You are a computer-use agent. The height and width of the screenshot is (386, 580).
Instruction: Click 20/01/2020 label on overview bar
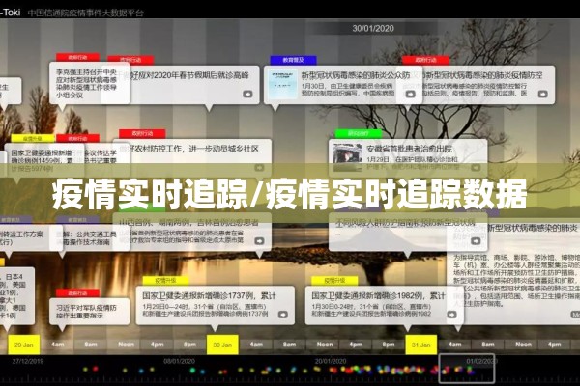click(331, 361)
